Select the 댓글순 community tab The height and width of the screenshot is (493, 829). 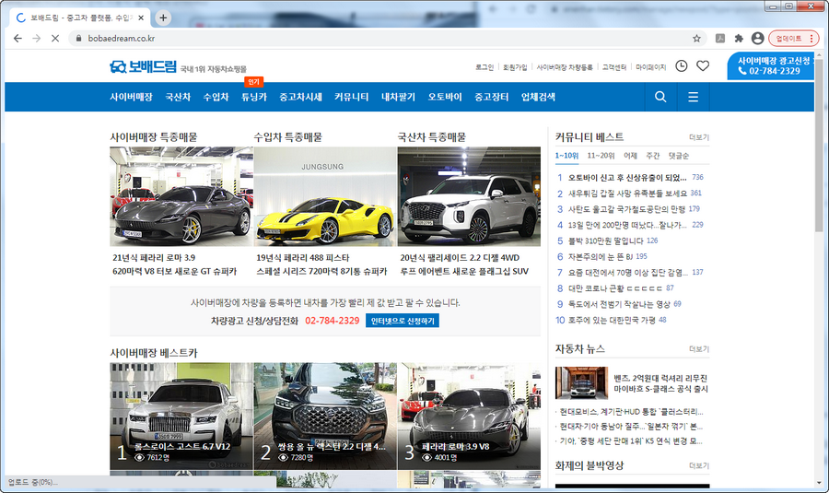[678, 156]
